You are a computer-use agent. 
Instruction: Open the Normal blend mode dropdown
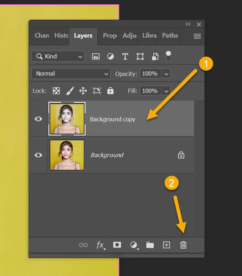71,73
